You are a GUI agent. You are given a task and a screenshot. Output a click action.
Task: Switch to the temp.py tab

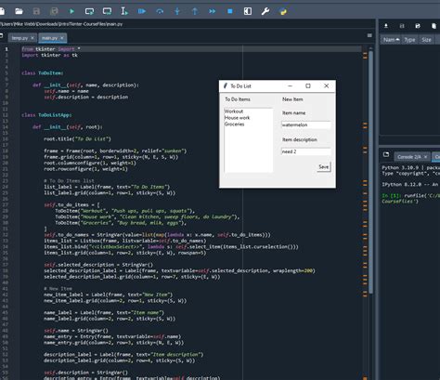pos(19,38)
